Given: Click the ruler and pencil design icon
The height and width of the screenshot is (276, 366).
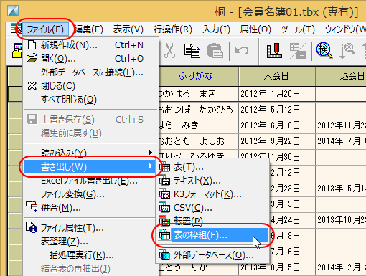Looking at the screenshot, I should point(274,51).
